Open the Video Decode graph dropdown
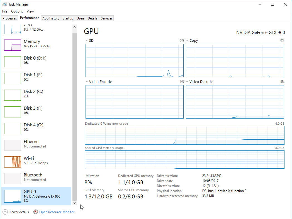The image size is (292, 219). click(187, 82)
